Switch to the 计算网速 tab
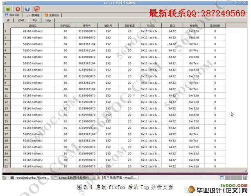 tap(32, 15)
